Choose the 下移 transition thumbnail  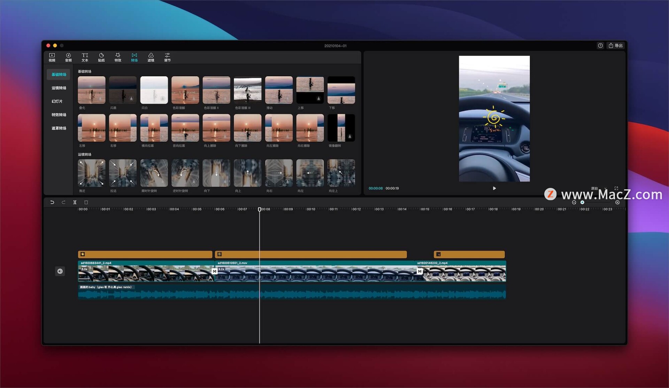pyautogui.click(x=341, y=90)
